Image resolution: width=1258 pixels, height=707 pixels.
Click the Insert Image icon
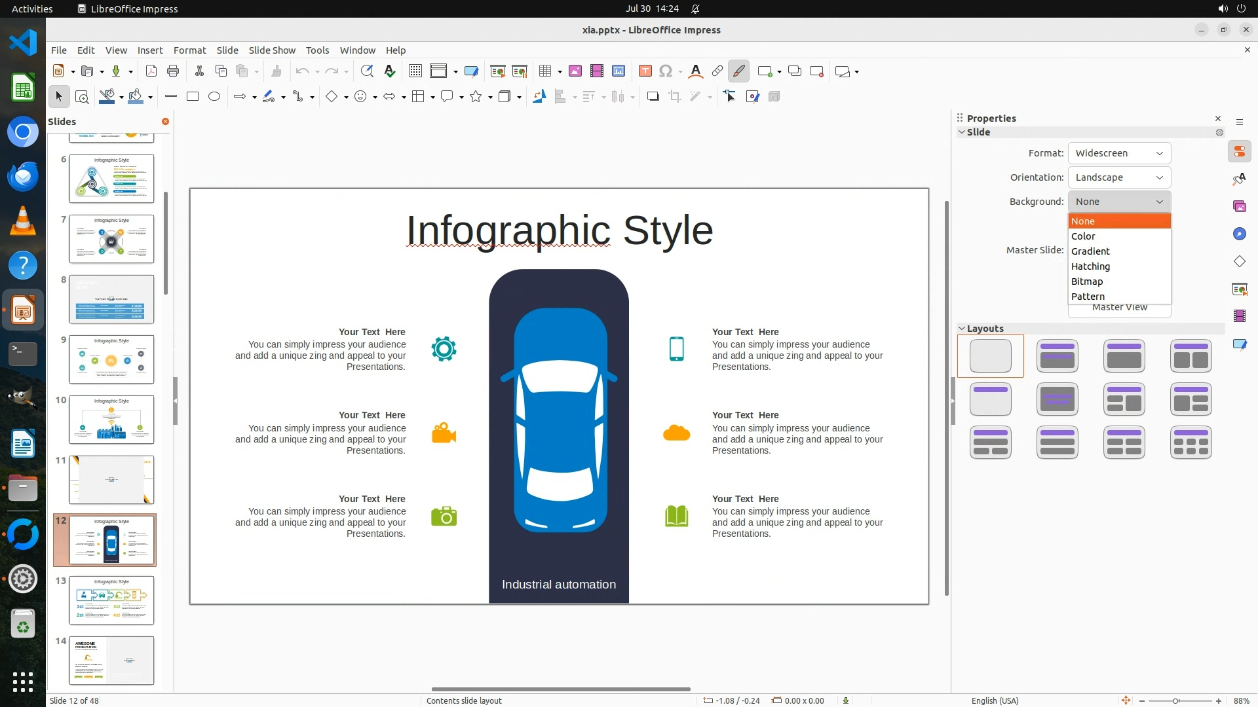tap(575, 71)
